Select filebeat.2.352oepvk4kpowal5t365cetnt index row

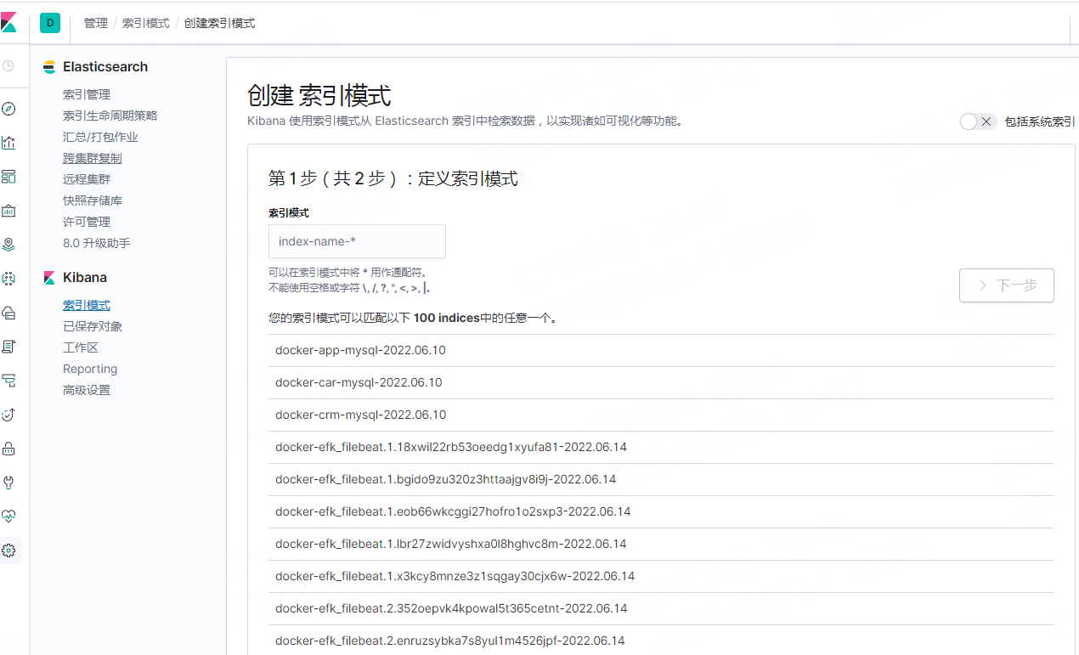pyautogui.click(x=661, y=608)
